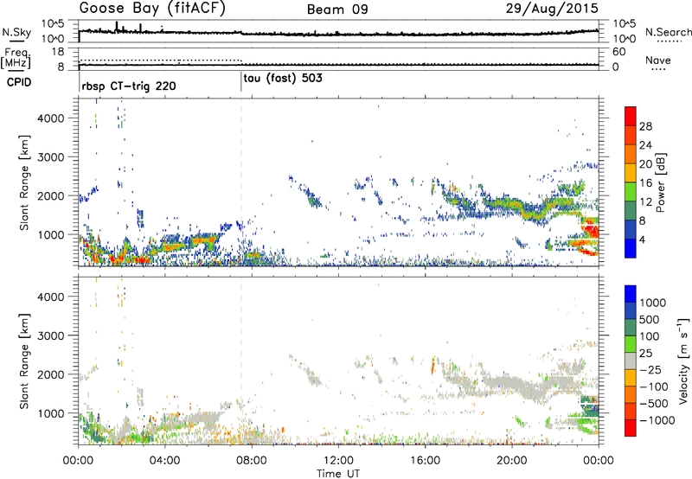Click the '28' power color bar tick
692x479 pixels.
(x=644, y=126)
